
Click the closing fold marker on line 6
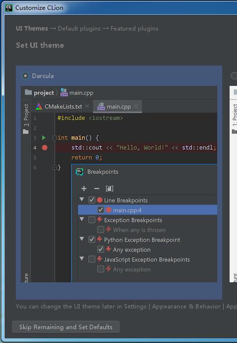(x=55, y=167)
